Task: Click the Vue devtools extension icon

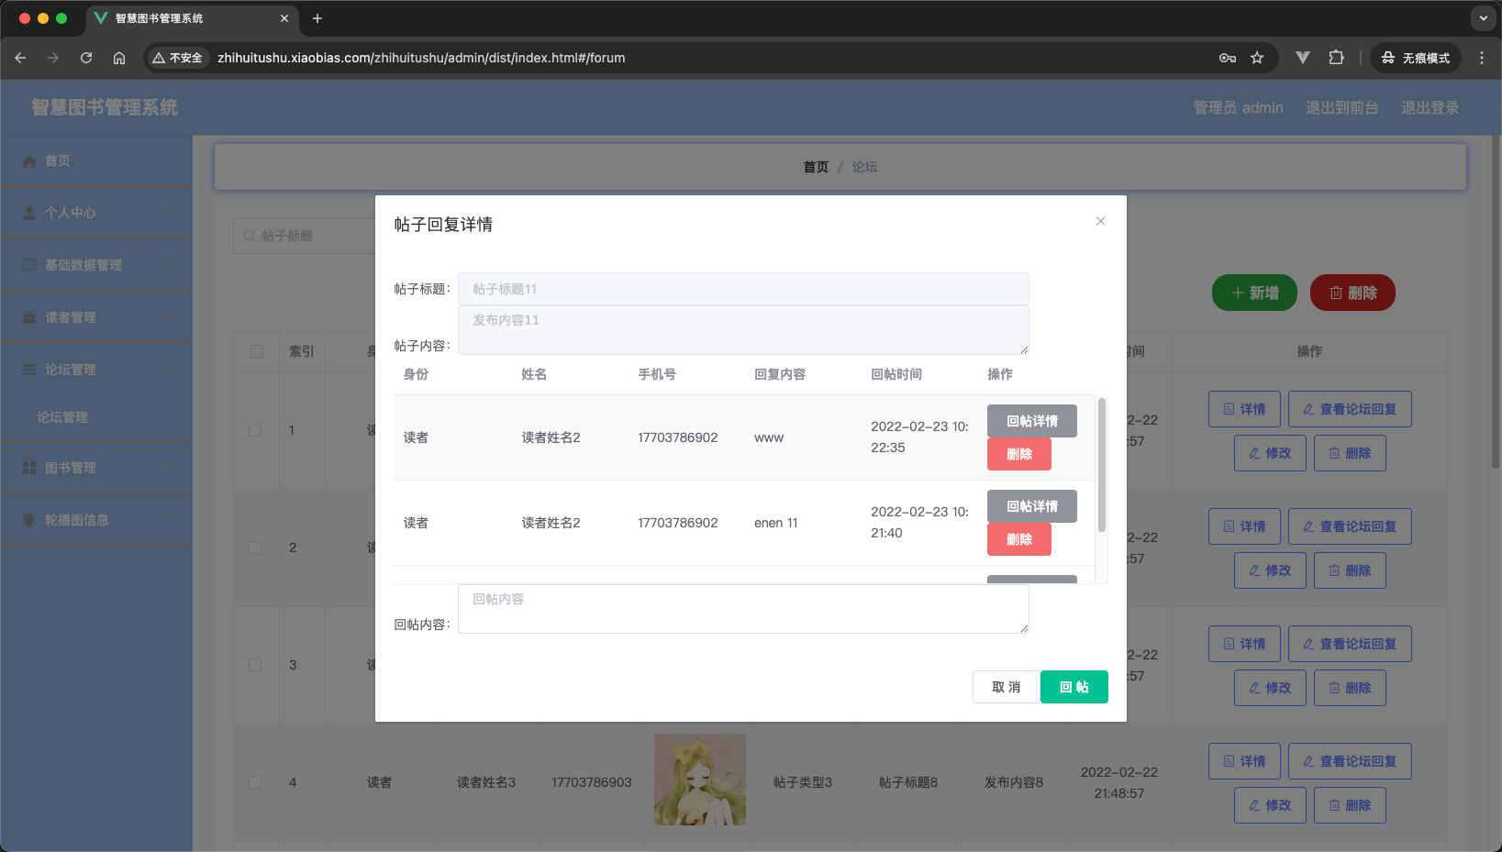Action: tap(1303, 58)
